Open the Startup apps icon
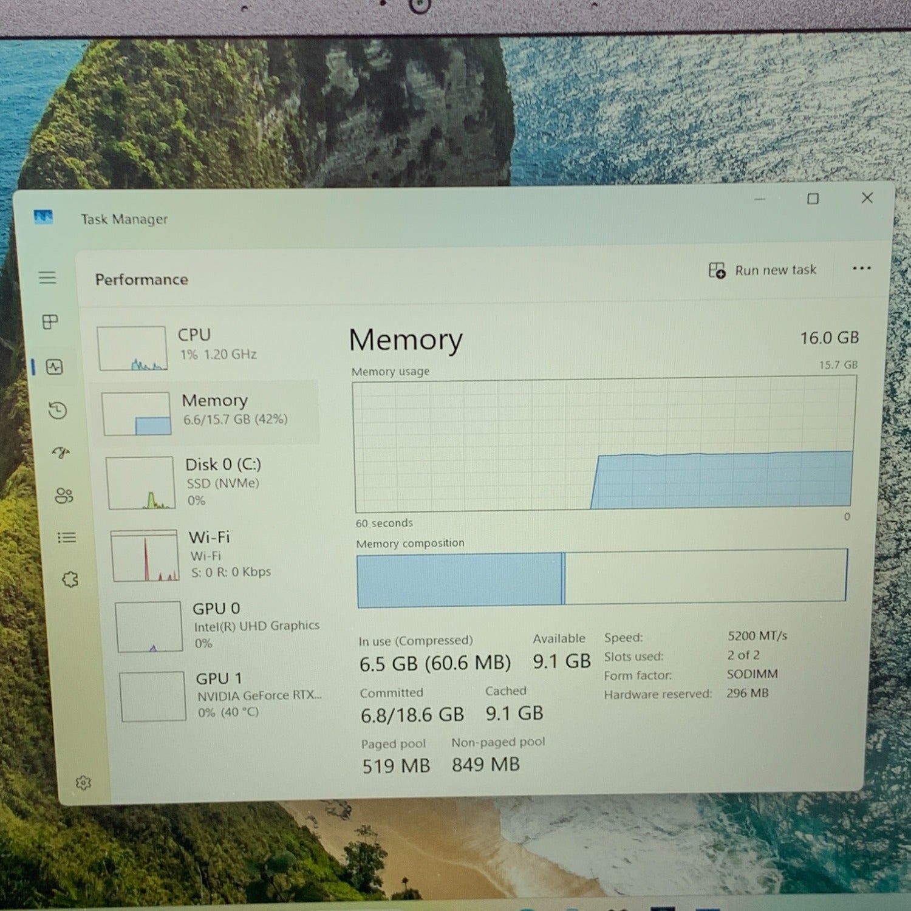911x911 pixels. (x=61, y=452)
